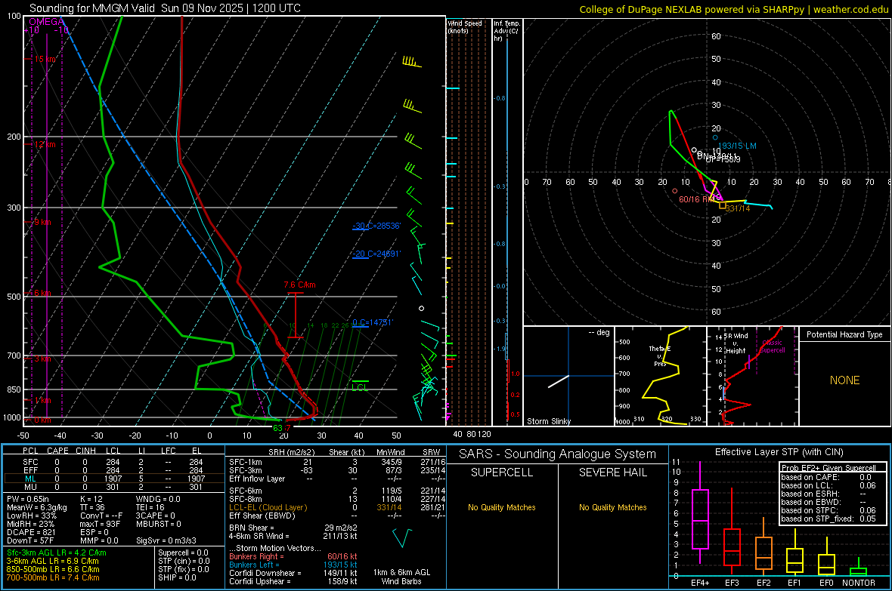Select the MU parcel row
The height and width of the screenshot is (591, 892).
pos(113,487)
